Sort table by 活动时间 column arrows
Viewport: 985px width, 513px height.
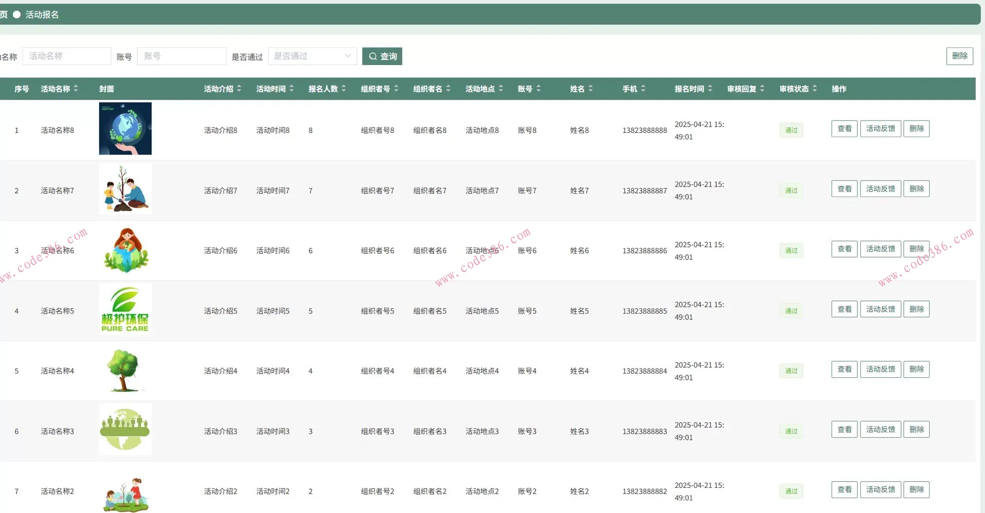291,89
